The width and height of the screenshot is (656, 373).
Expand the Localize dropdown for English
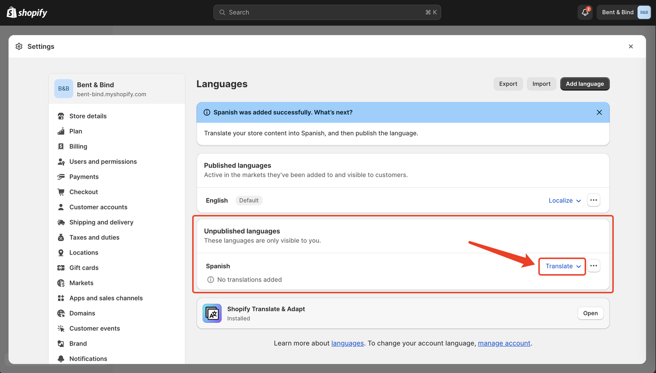[x=565, y=200]
